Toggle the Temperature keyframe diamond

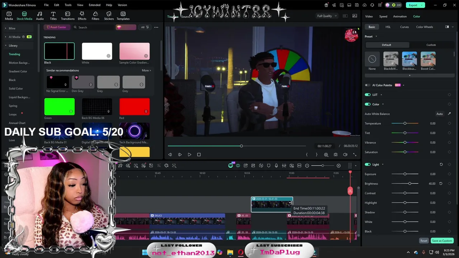click(x=449, y=123)
